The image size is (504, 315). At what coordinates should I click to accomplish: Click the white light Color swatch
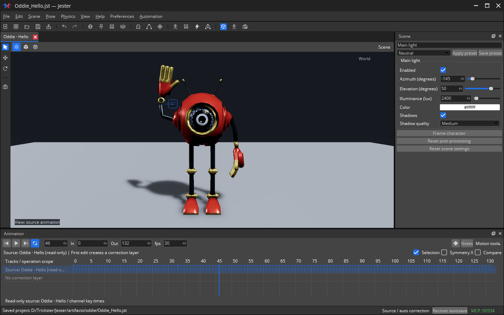(x=470, y=107)
